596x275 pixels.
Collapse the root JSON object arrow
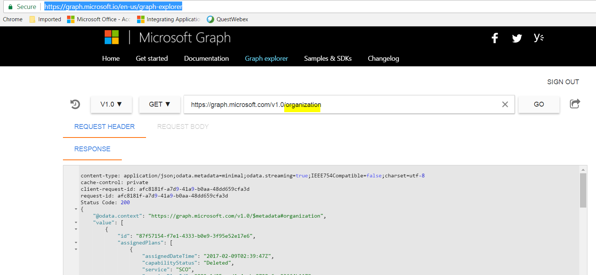76,209
